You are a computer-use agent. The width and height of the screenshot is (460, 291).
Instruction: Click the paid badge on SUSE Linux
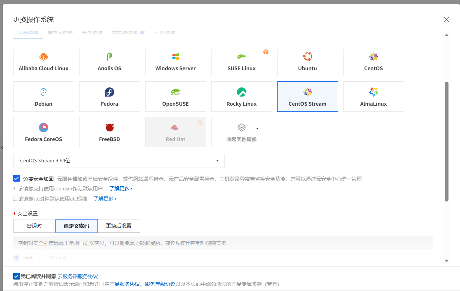266,52
